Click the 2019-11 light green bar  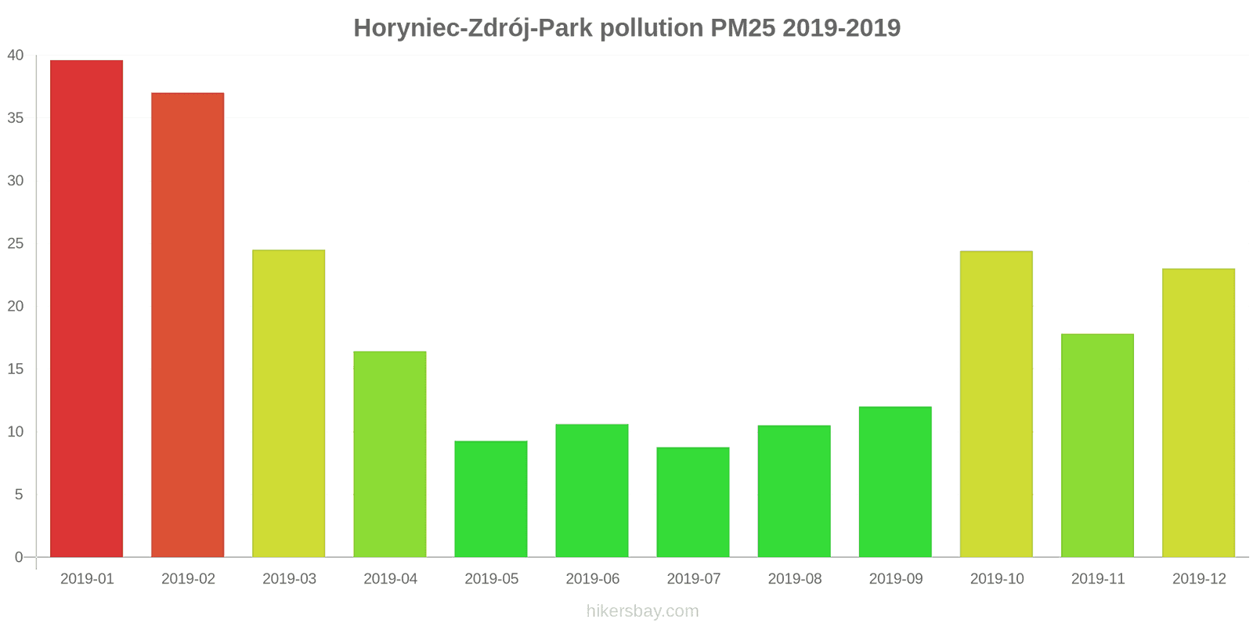[x=1096, y=445]
